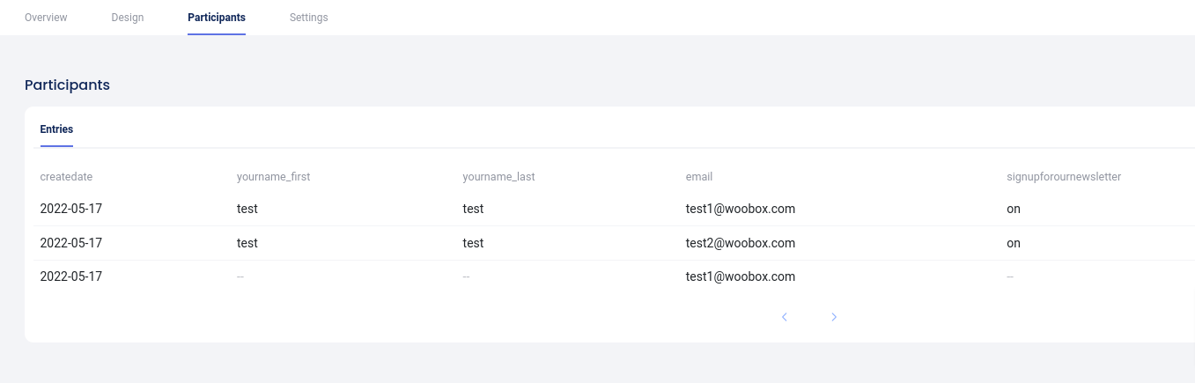Click the newsletter "on" value in the second row
Image resolution: width=1195 pixels, height=383 pixels.
click(1014, 243)
